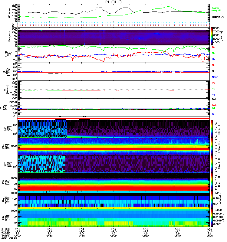Viewport: 227px width, 242px height.
Task: Select the red Bz legend entry
Action: click(213, 47)
